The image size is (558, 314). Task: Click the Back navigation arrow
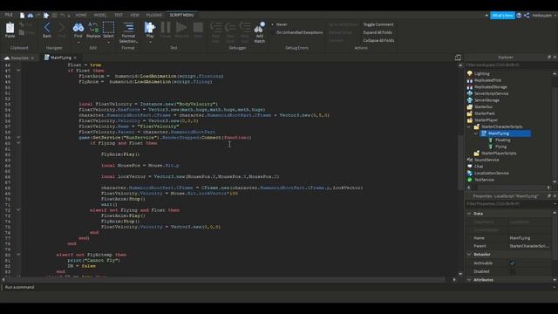point(47,27)
